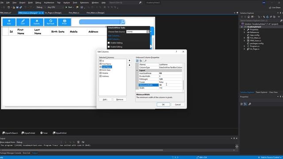Expand the Properties node in Solution Explorer
This screenshot has width=283, height=159.
point(245,30)
